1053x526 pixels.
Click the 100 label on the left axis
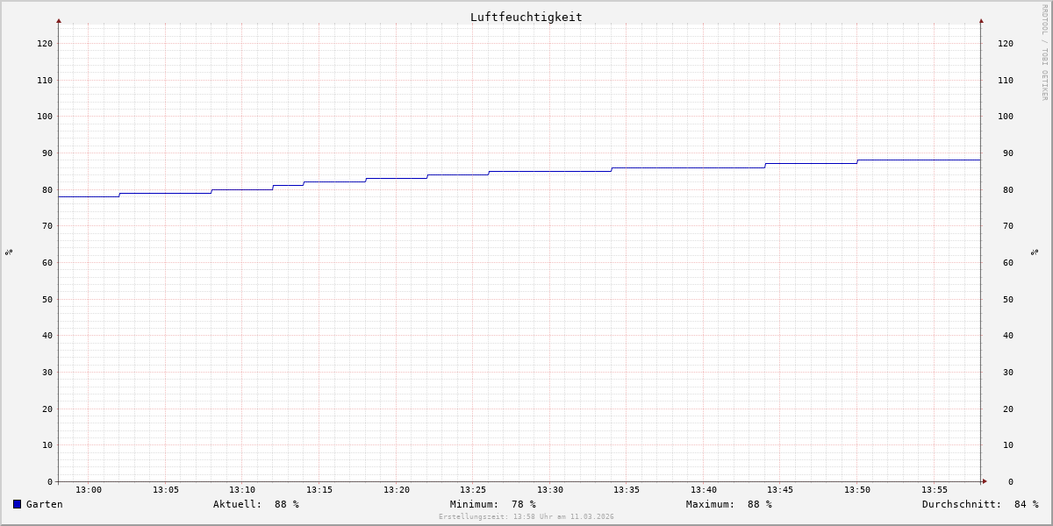tap(45, 117)
